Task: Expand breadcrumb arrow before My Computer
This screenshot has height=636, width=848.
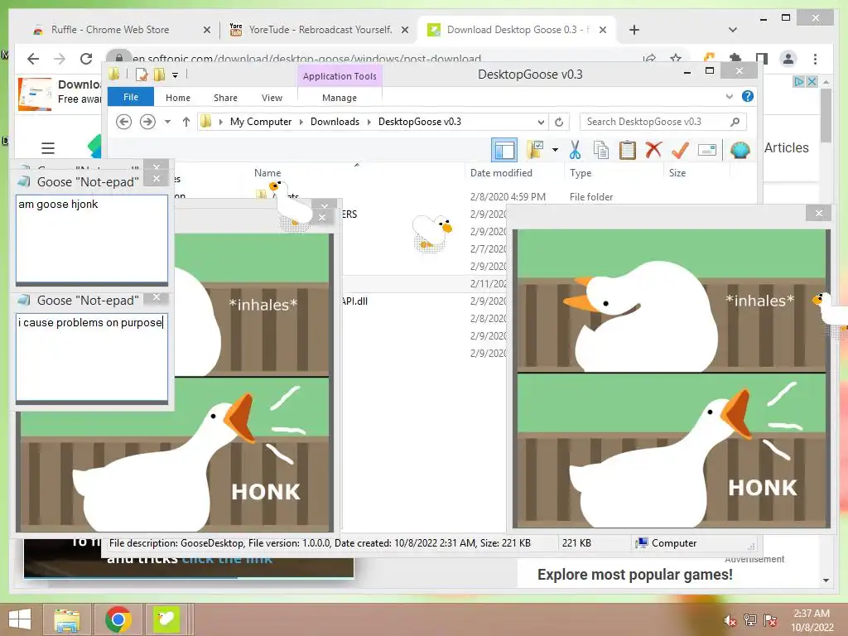Action: point(220,122)
